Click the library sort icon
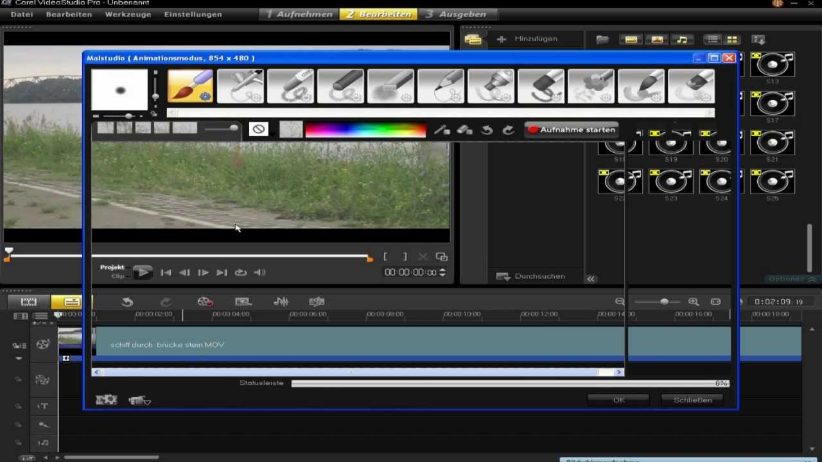 [758, 40]
